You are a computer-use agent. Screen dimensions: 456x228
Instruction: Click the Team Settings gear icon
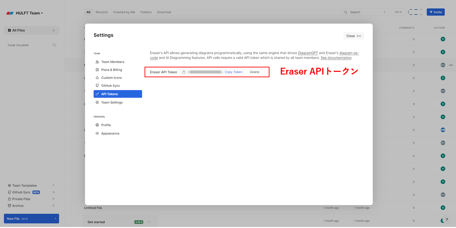pyautogui.click(x=97, y=102)
